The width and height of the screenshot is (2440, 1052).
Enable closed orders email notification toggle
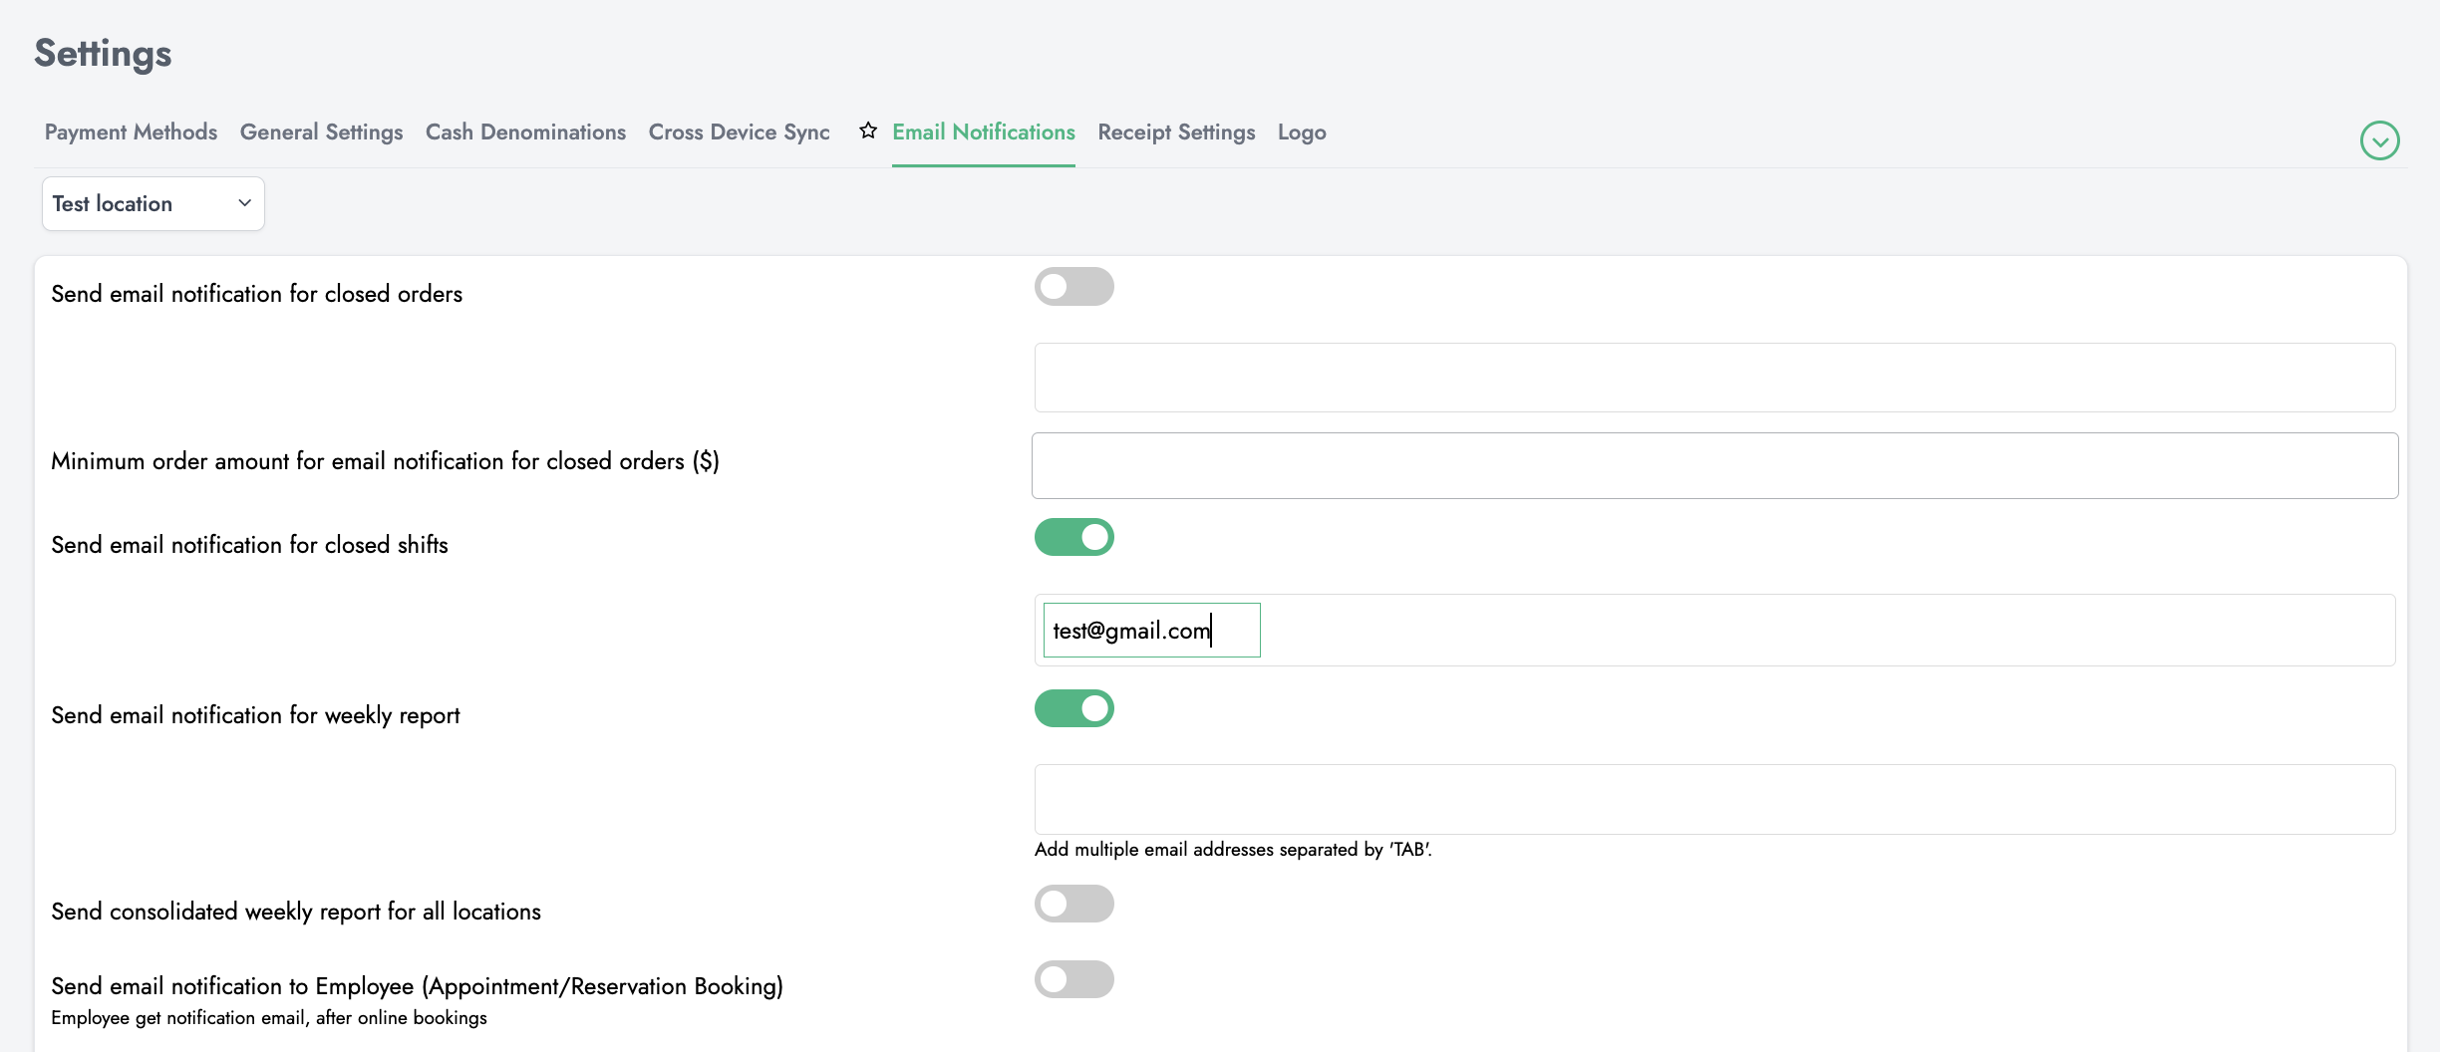tap(1073, 287)
